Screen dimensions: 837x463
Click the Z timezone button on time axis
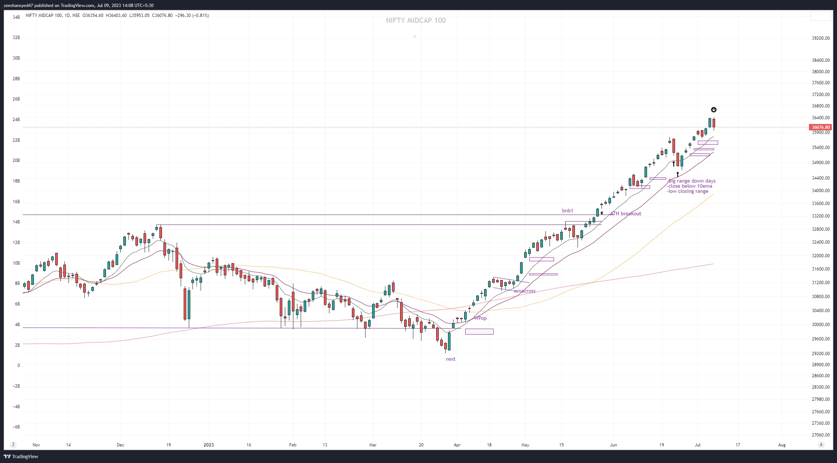point(13,445)
